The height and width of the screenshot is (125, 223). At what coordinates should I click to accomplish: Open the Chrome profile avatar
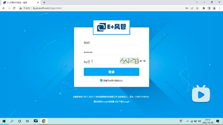click(x=214, y=8)
